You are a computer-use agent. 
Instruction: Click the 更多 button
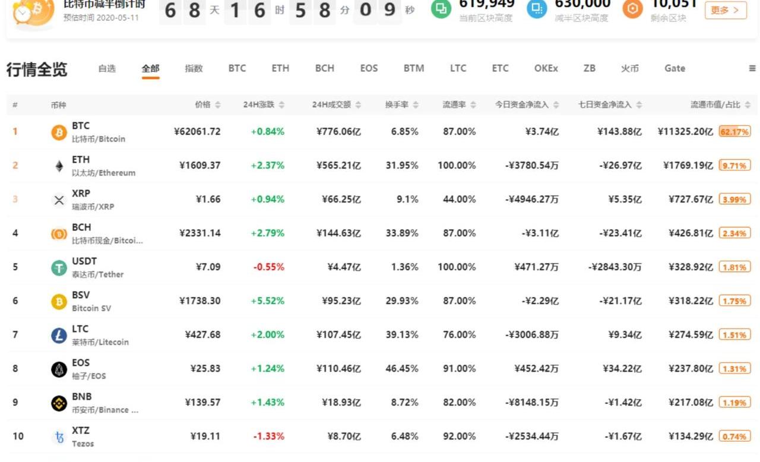point(725,10)
